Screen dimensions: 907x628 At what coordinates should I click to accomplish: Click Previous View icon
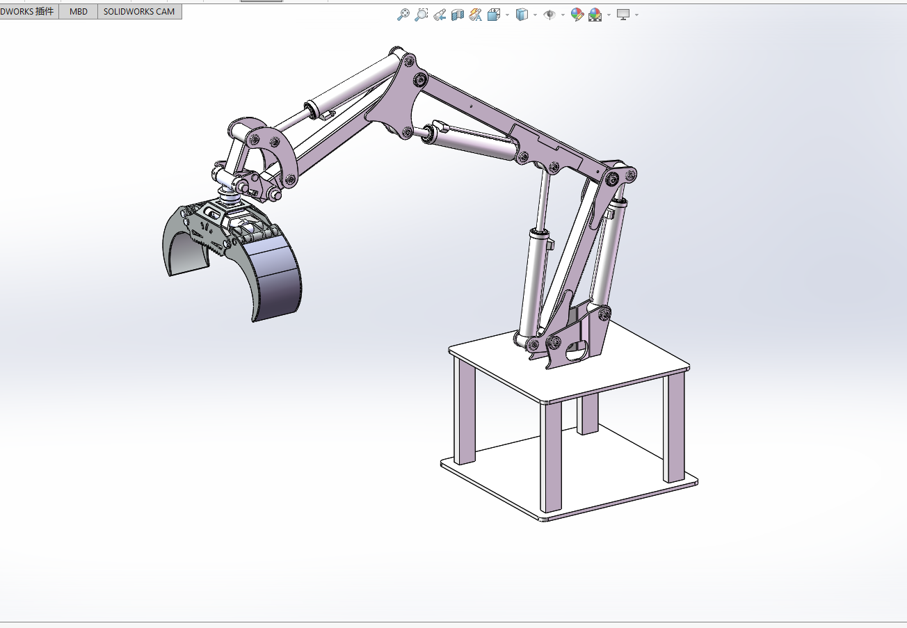pyautogui.click(x=440, y=15)
